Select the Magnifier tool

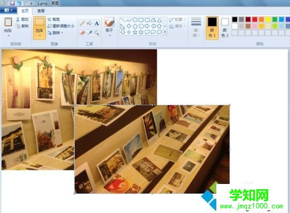pyautogui.click(x=96, y=33)
